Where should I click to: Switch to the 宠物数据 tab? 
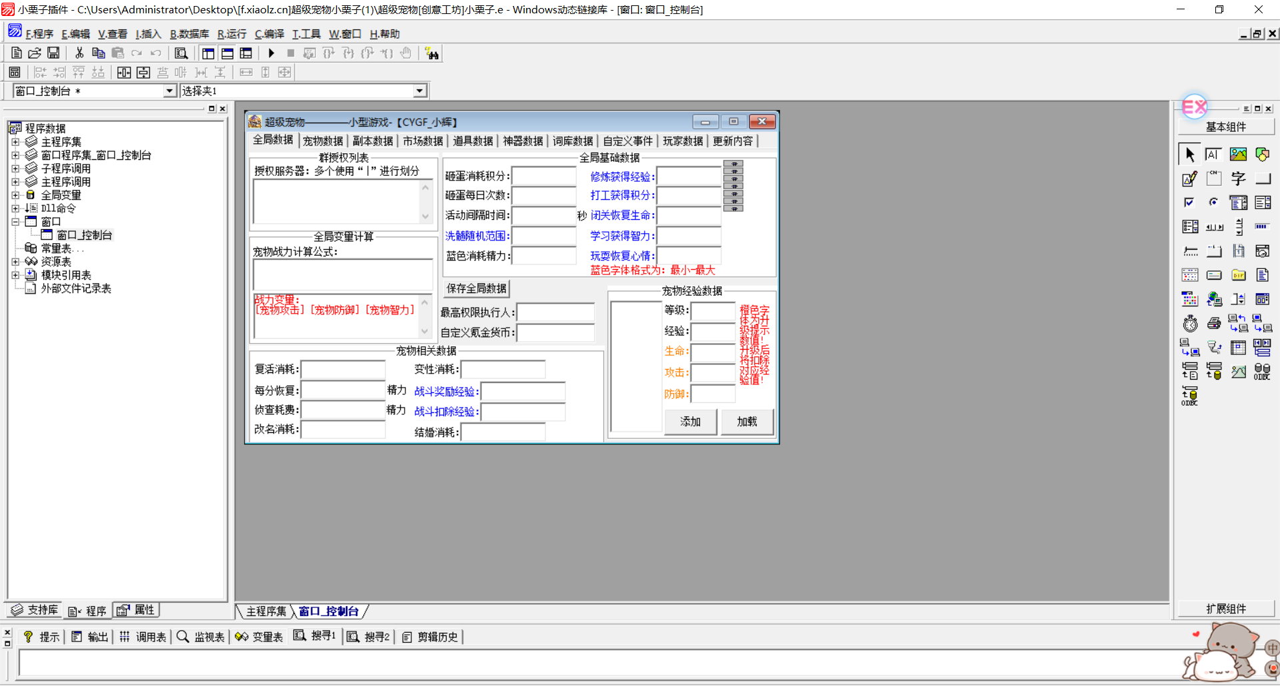[323, 141]
